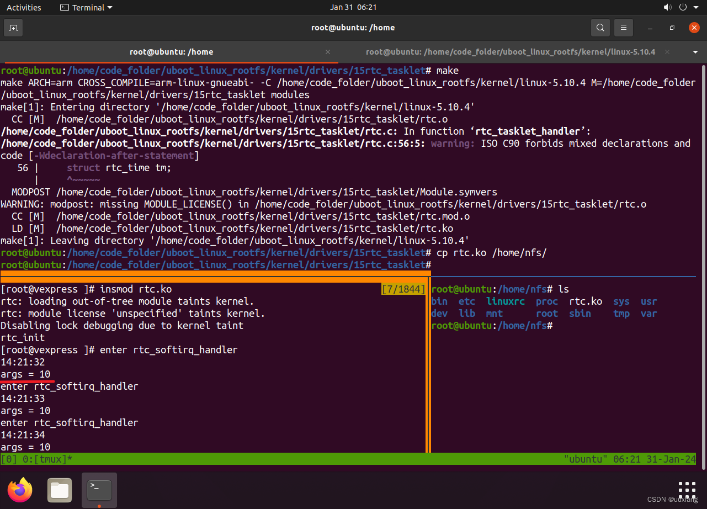Click 'rtc.ko' in the ls output
Image resolution: width=707 pixels, height=509 pixels.
(586, 301)
